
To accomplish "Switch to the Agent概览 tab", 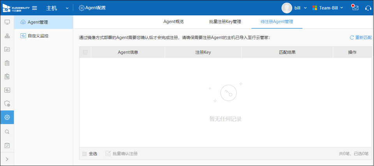I will click(x=173, y=21).
